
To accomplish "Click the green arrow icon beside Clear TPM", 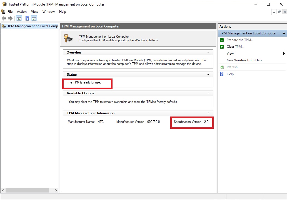I will (x=221, y=46).
